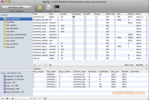This screenshot has width=149, height=100.
Task: Select the PRIMARY index row
Action: (x=91, y=74)
